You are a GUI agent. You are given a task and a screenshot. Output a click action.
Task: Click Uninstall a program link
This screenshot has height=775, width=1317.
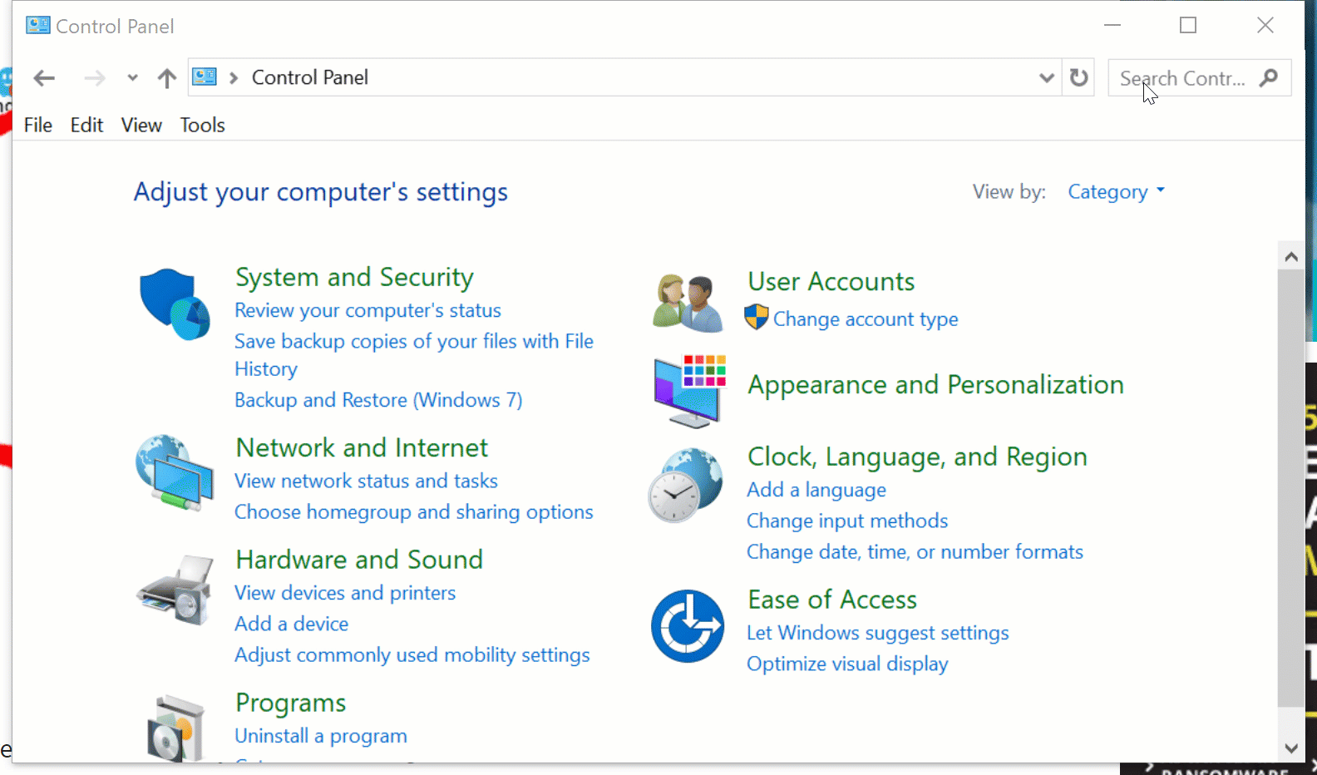[x=320, y=736]
